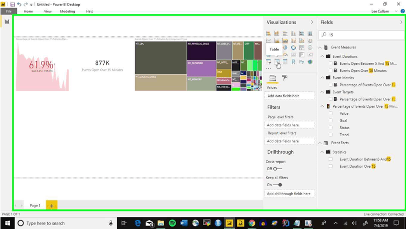
Task: Open the Home ribbon tab
Action: tap(28, 11)
